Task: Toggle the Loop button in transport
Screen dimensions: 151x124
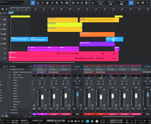Action: coord(102,121)
